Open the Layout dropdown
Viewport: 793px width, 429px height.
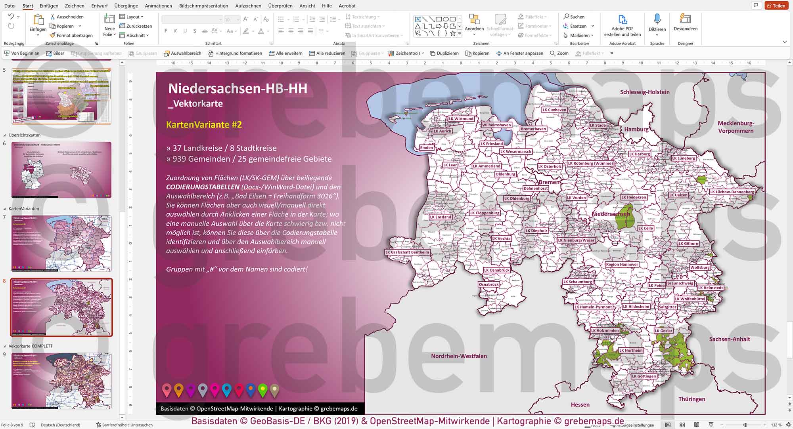click(x=132, y=17)
